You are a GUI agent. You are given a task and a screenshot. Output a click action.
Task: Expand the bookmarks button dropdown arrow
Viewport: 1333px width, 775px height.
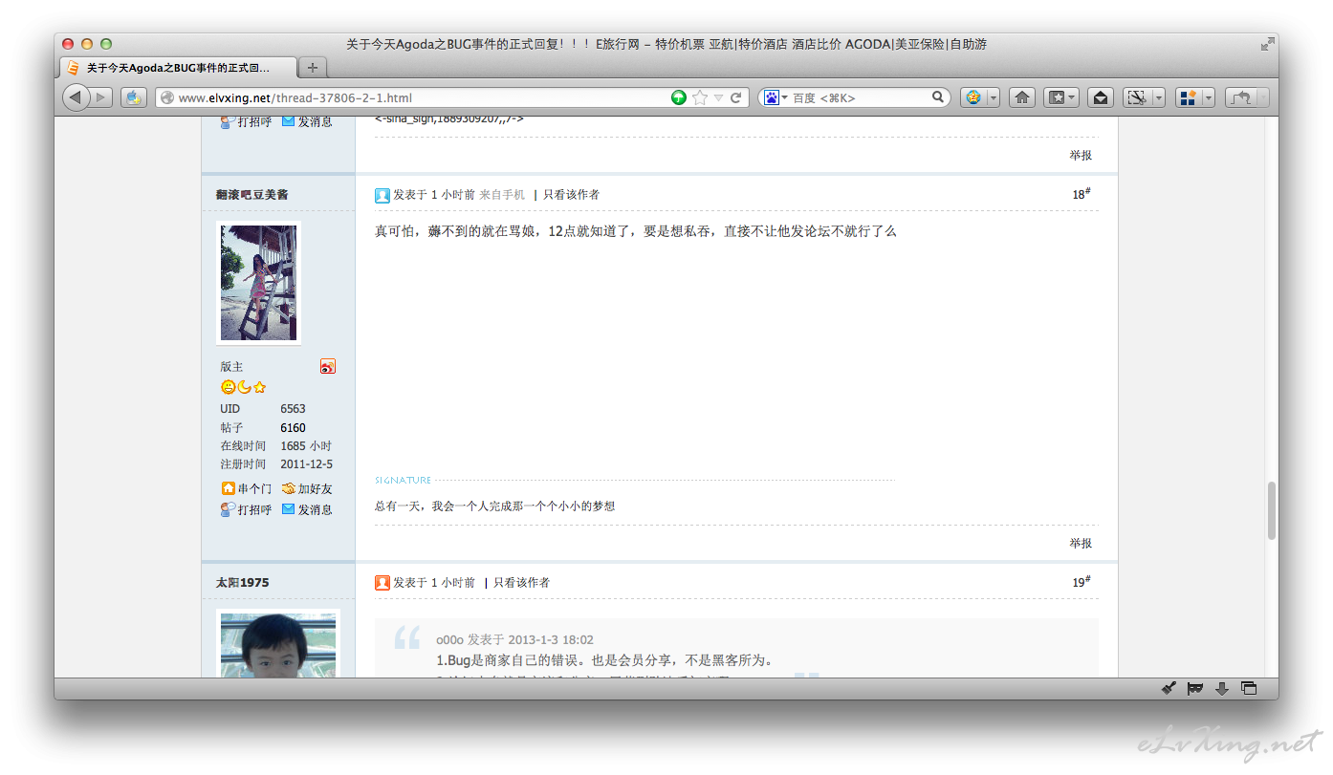(x=1072, y=97)
